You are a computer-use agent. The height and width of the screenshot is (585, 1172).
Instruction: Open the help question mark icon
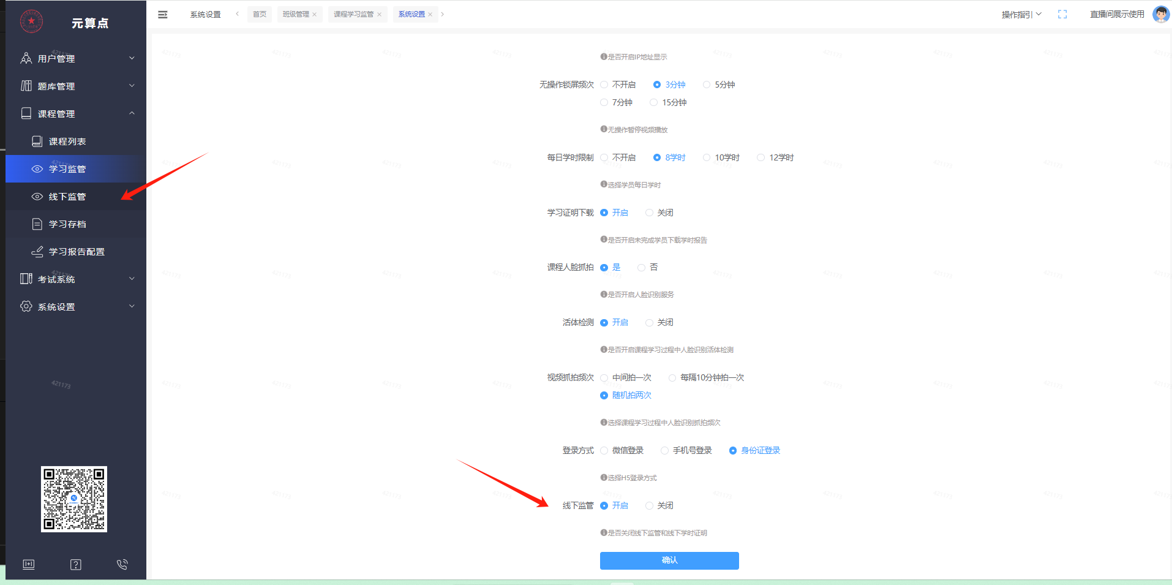pos(76,564)
